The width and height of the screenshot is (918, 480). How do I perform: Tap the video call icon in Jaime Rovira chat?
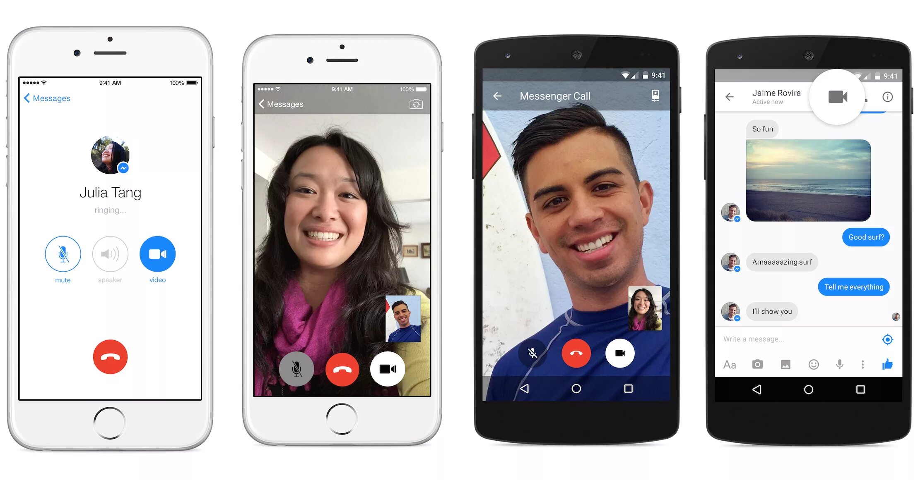click(837, 98)
